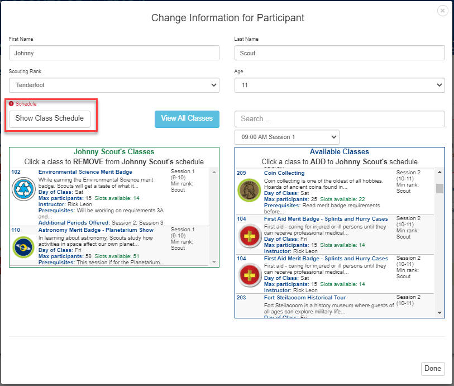Click into the Search classes field

pyautogui.click(x=340, y=118)
